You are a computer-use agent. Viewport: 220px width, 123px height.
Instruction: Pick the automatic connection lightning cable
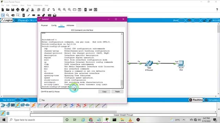click(33, 106)
